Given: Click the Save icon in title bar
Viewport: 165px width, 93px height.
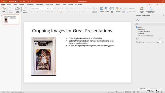Looking at the screenshot, I should tap(24, 2).
